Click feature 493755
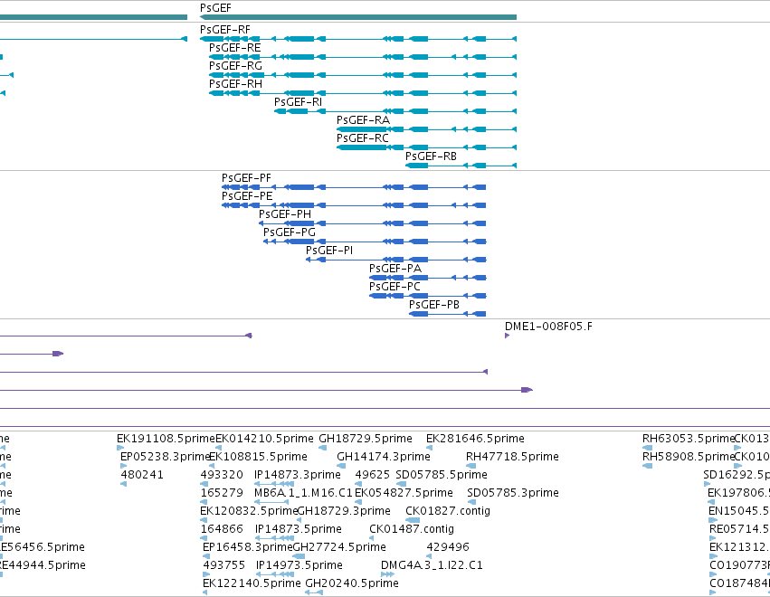Viewport: 770px width, 597px height. [223, 565]
